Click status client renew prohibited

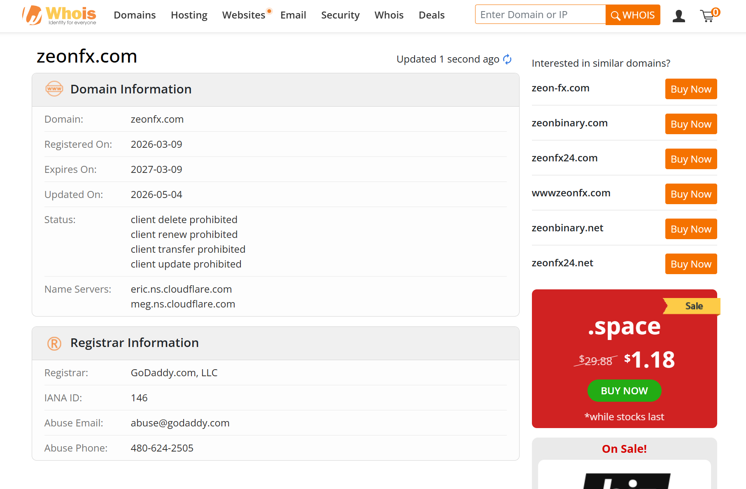[x=184, y=235]
